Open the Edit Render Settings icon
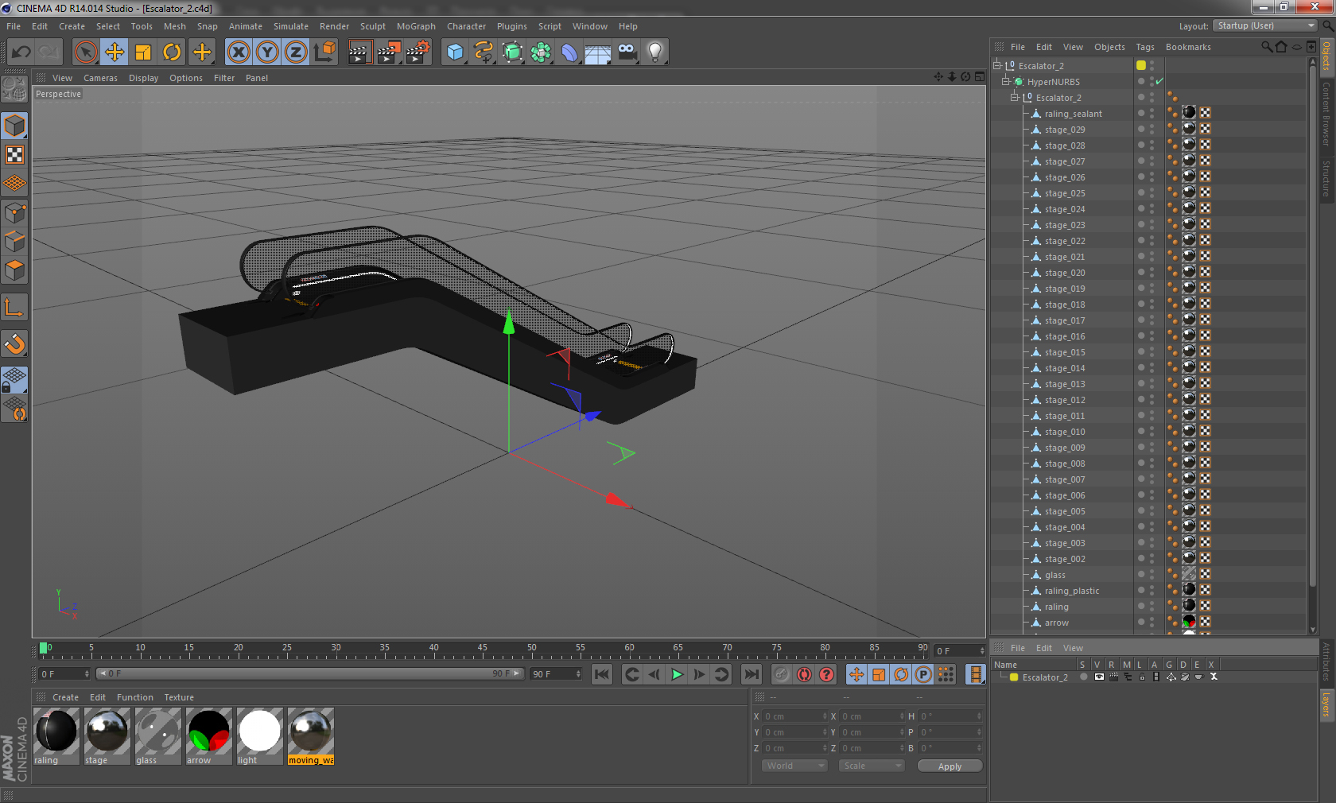Screen dimensions: 1336x803 417,52
